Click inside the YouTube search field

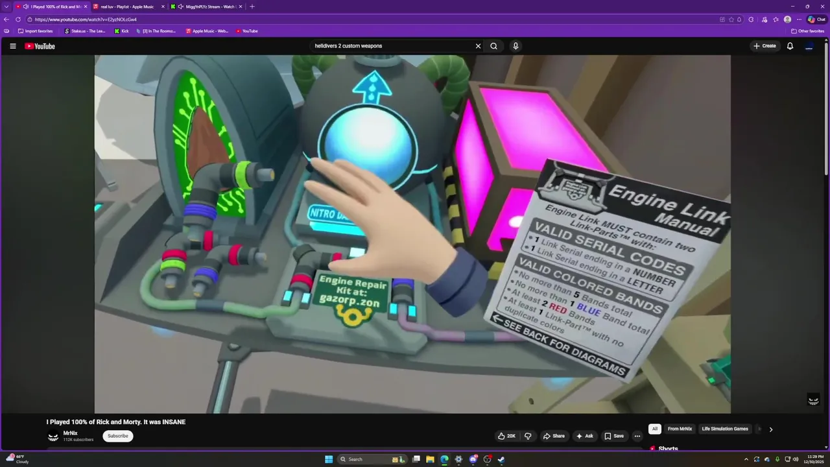point(392,46)
